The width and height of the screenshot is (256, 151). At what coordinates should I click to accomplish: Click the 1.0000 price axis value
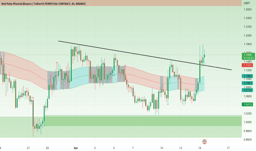[248, 122]
